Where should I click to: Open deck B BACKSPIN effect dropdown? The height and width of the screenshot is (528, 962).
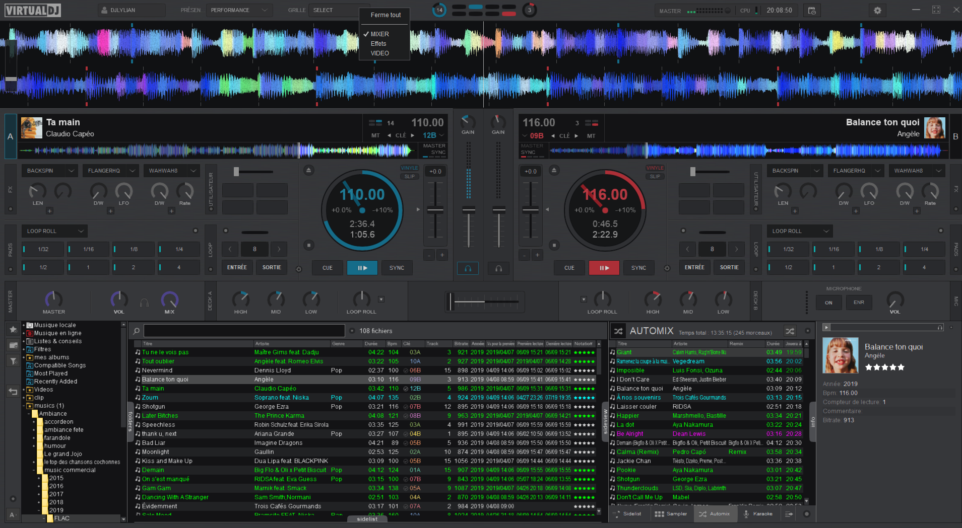point(795,171)
